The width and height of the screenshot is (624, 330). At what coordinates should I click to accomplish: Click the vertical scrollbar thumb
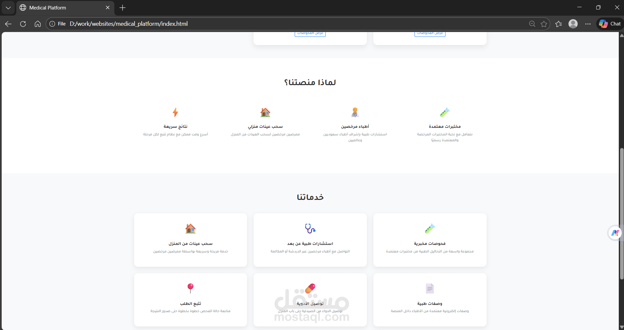coord(621,214)
